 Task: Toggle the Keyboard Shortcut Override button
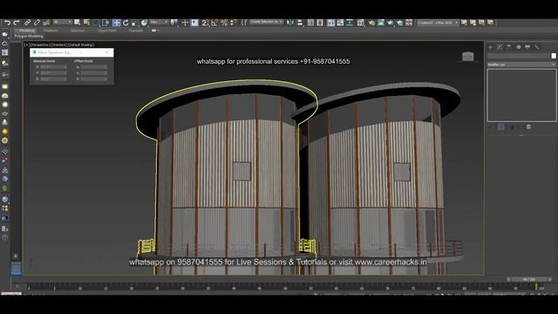coord(194,23)
